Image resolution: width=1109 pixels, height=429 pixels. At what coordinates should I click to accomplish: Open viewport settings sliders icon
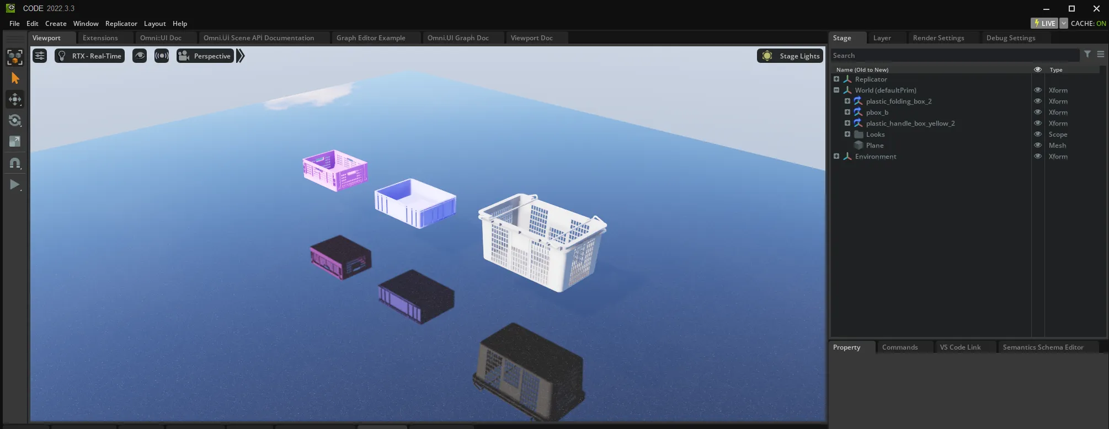tap(40, 56)
